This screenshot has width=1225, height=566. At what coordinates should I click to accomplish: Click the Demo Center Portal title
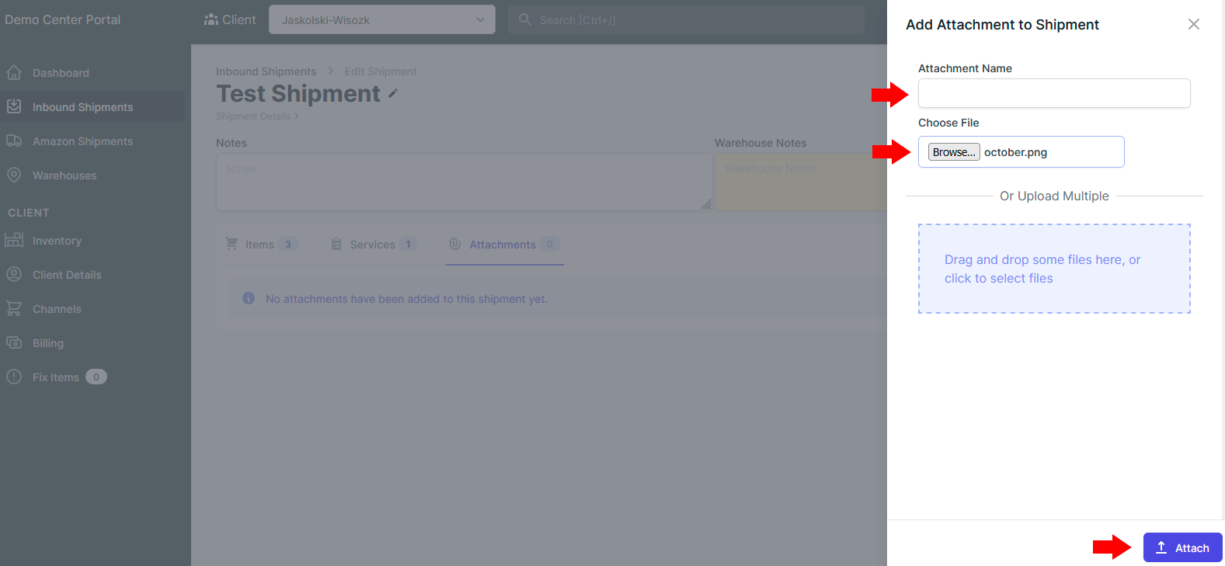pyautogui.click(x=63, y=19)
